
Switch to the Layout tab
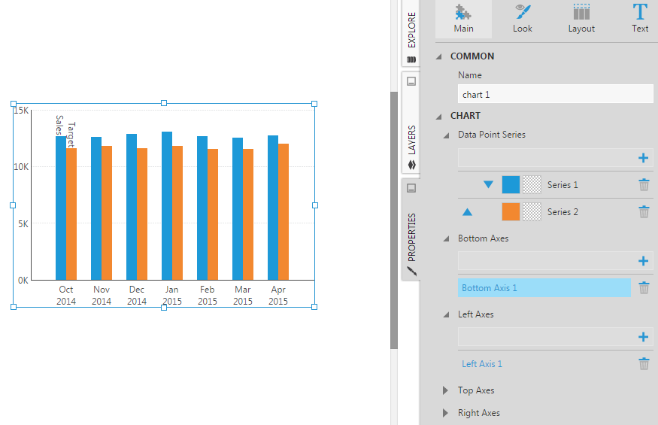(581, 19)
